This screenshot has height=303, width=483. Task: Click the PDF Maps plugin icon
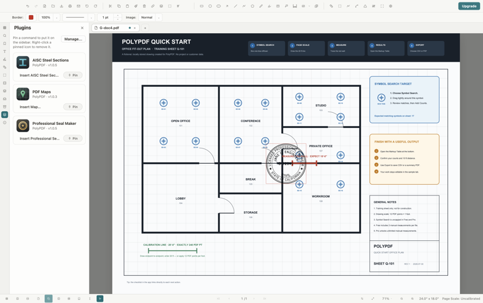23,94
